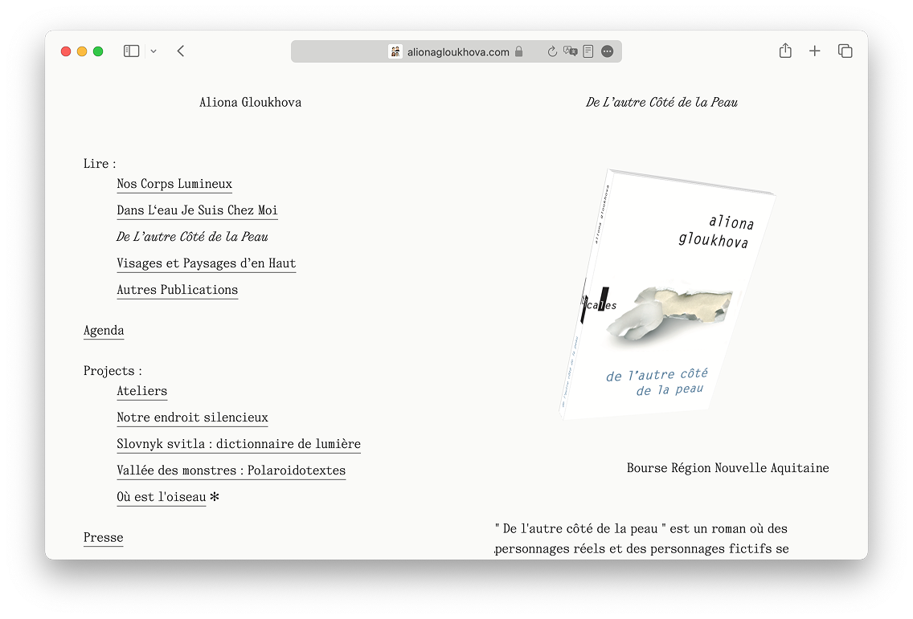The image size is (913, 619).
Task: Open the Agenda page
Action: click(104, 331)
